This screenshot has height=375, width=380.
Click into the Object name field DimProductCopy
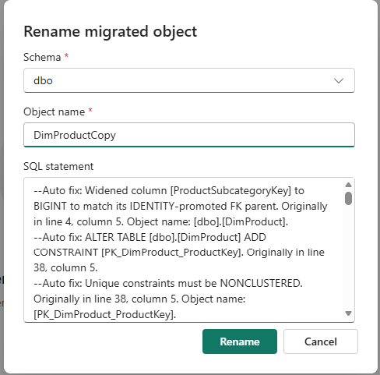click(x=189, y=135)
